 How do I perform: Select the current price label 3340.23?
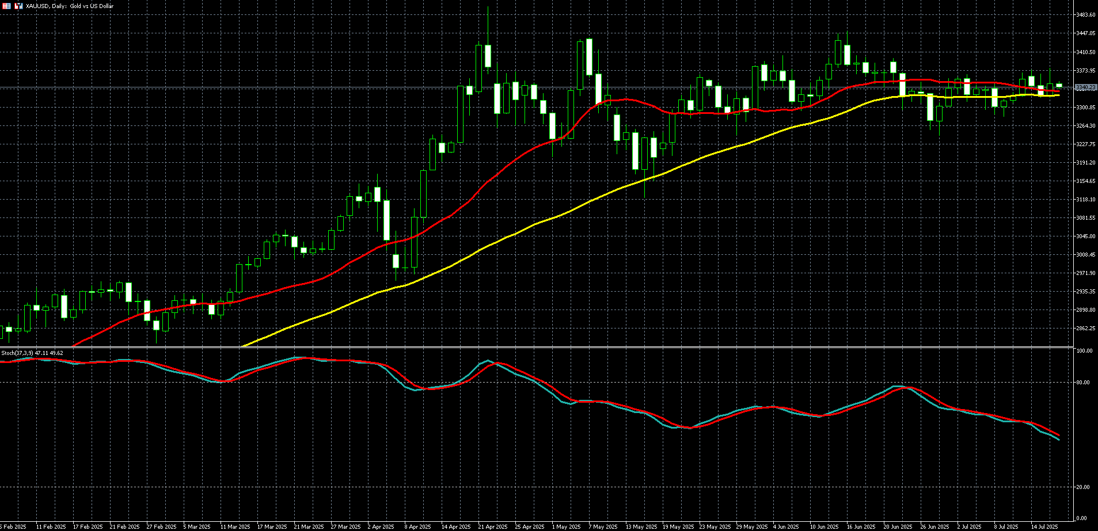[x=1085, y=87]
